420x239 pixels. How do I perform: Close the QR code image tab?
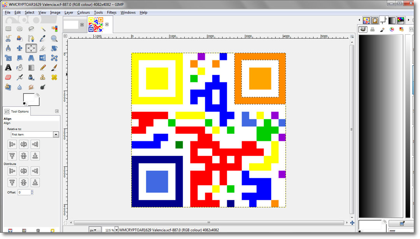(x=107, y=24)
